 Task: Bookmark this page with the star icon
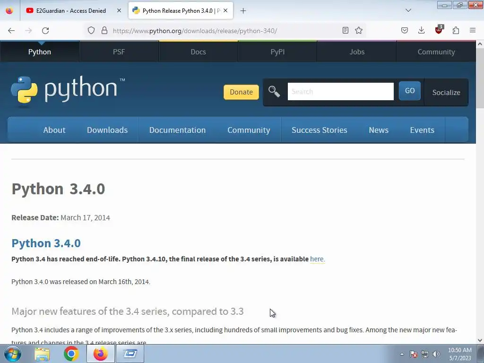coord(358,30)
